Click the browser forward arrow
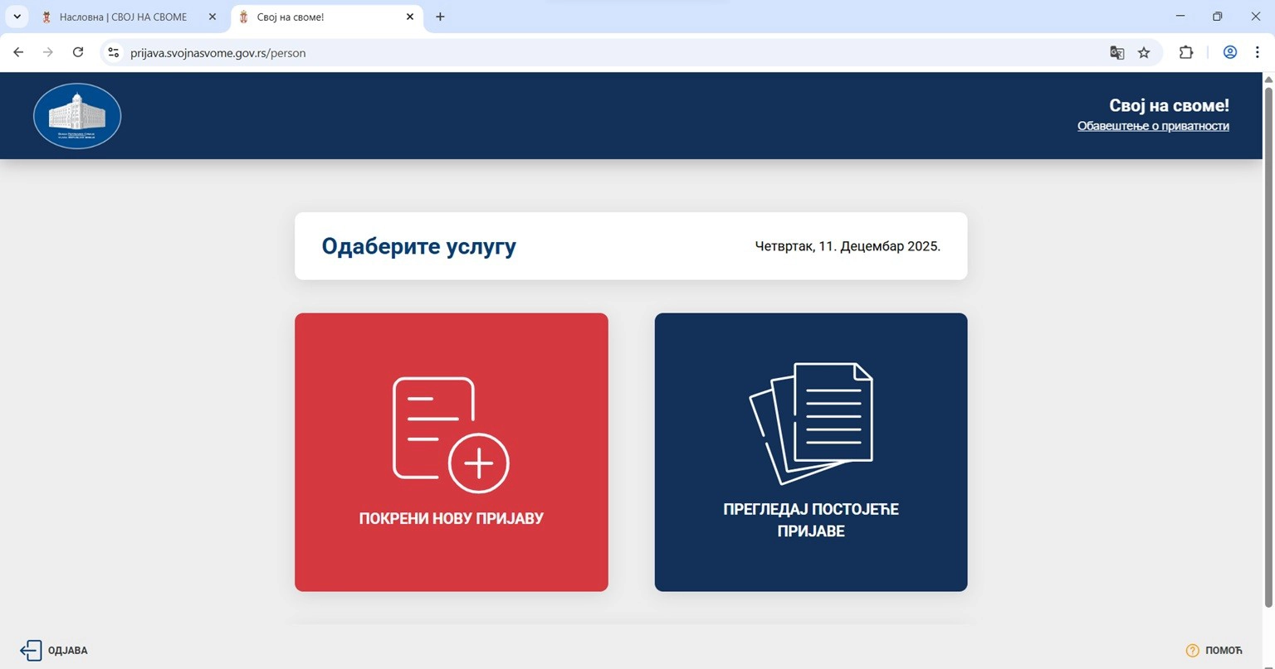This screenshot has height=669, width=1275. 48,52
